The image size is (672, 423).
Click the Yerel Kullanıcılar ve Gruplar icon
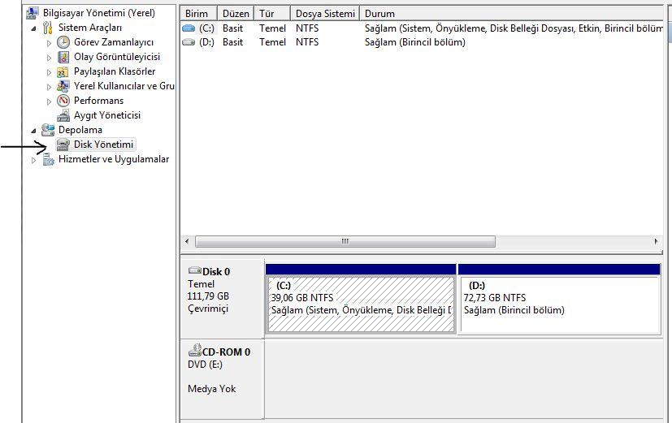63,86
